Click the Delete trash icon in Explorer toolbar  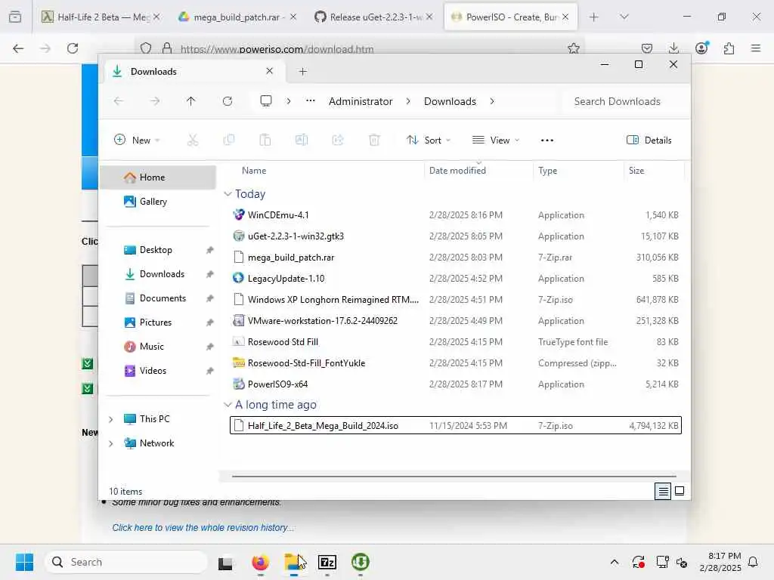click(374, 140)
